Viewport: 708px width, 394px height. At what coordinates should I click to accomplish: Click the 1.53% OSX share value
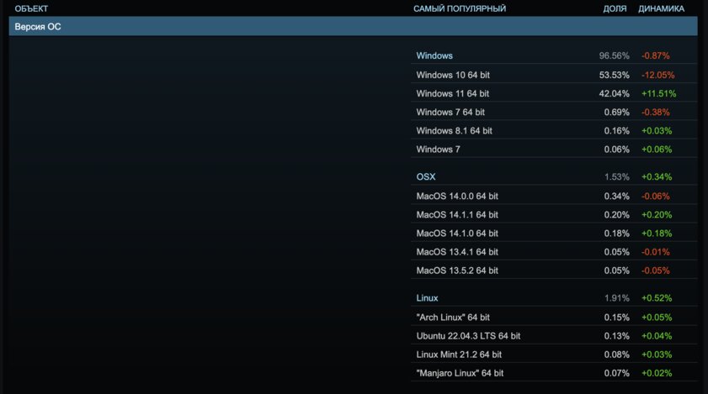pyautogui.click(x=617, y=176)
